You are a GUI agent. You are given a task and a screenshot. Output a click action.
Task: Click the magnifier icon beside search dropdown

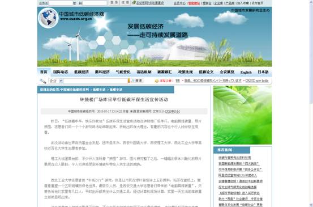pyautogui.click(x=43, y=81)
